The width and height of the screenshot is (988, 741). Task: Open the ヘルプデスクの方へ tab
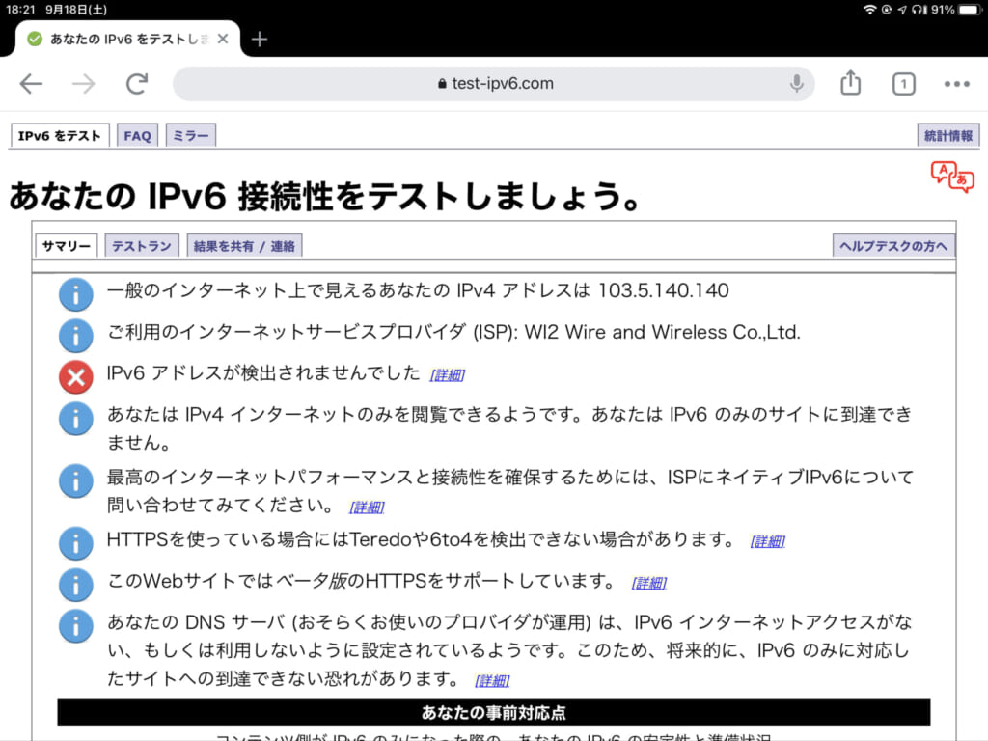click(893, 246)
